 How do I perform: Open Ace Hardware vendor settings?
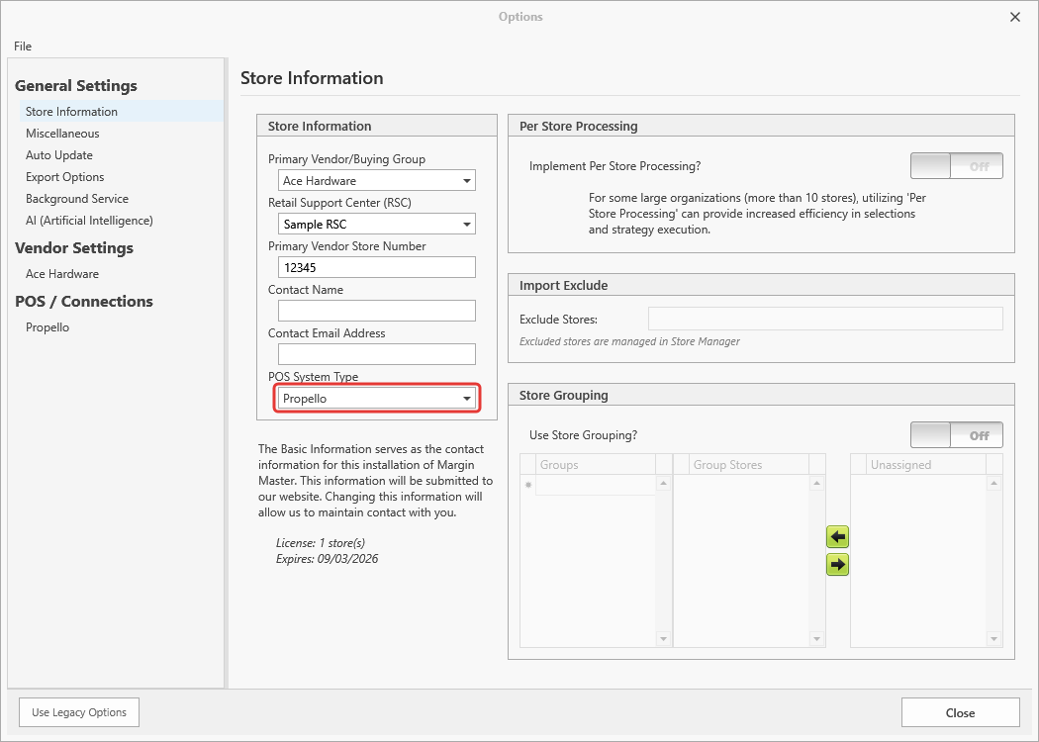(x=62, y=274)
